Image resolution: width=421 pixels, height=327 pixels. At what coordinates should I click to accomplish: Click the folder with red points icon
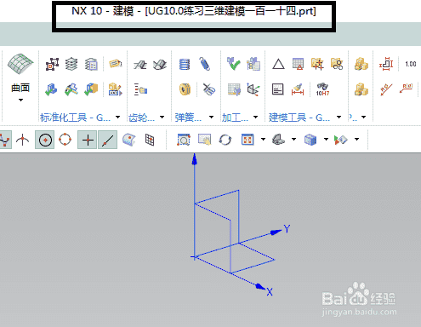point(317,64)
